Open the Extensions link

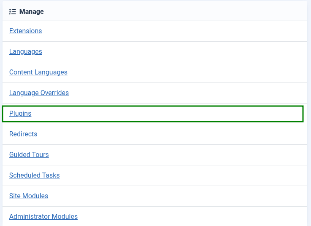point(25,31)
